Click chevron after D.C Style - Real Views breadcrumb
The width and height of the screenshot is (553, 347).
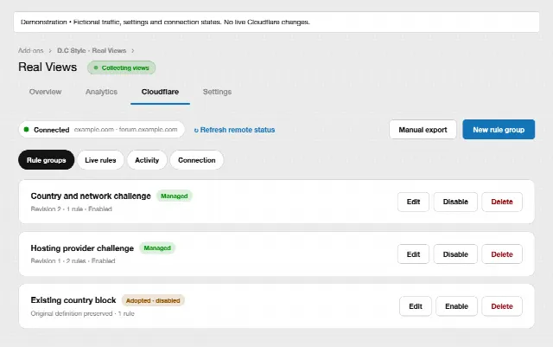tap(132, 51)
